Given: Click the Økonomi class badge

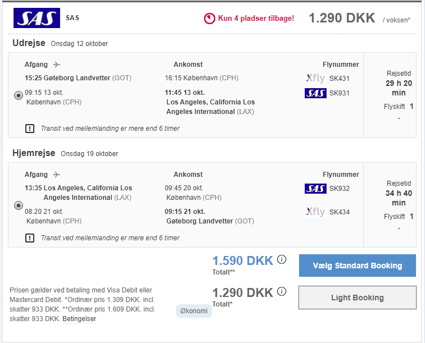Looking at the screenshot, I should (194, 311).
